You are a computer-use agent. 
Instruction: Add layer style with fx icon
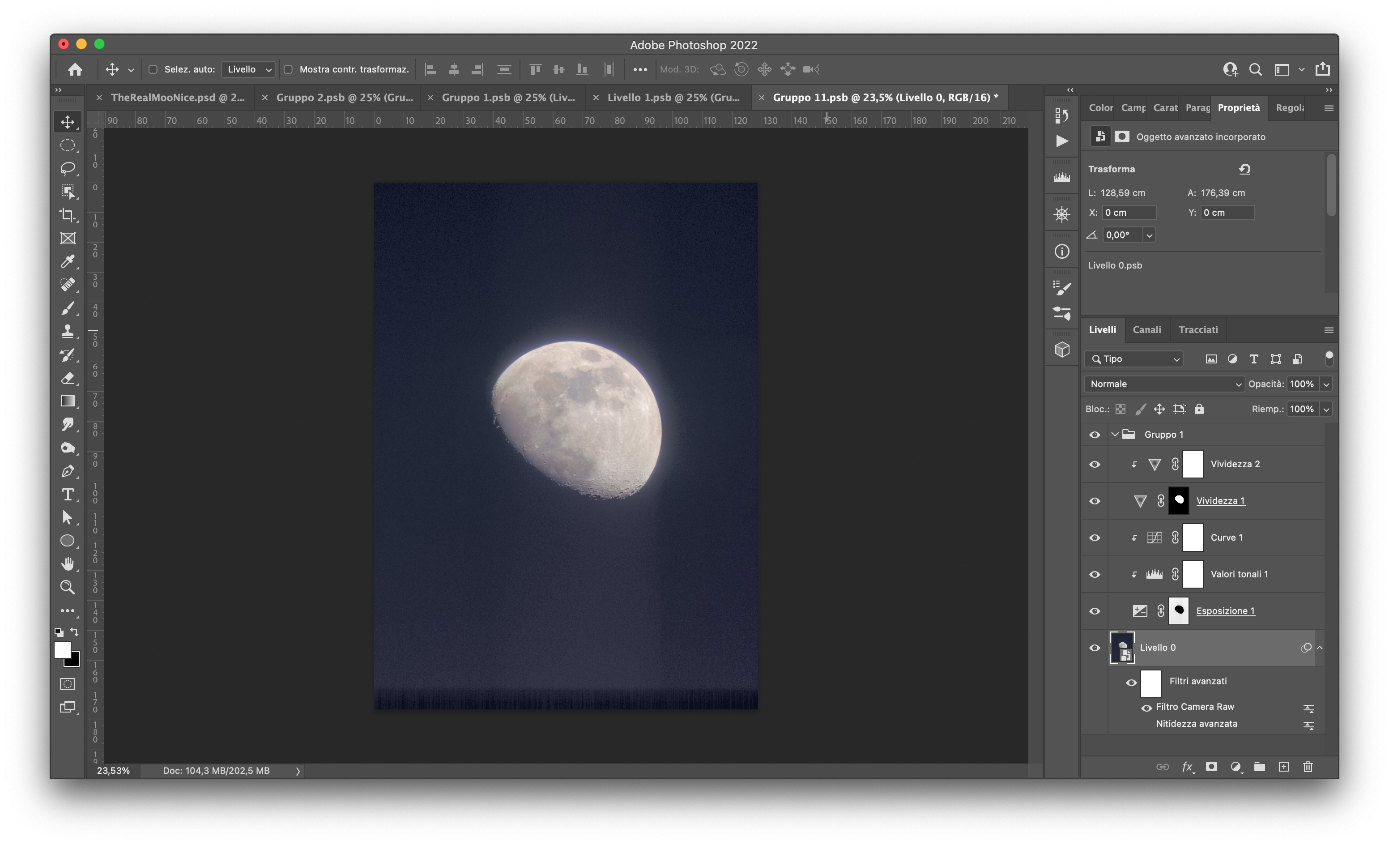(x=1187, y=767)
